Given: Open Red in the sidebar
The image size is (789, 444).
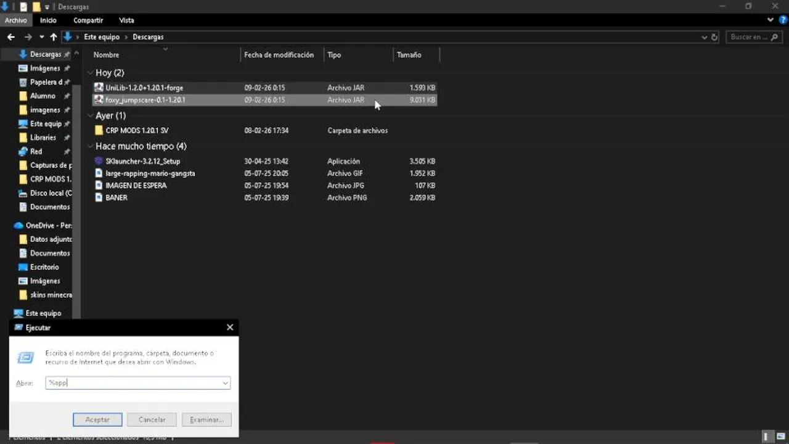Looking at the screenshot, I should [x=36, y=152].
